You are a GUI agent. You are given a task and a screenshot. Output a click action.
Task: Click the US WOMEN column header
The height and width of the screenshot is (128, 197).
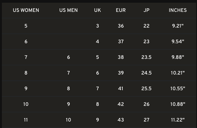click(x=26, y=10)
